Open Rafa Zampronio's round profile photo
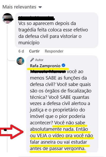This screenshot has width=106, height=157. 20,61
